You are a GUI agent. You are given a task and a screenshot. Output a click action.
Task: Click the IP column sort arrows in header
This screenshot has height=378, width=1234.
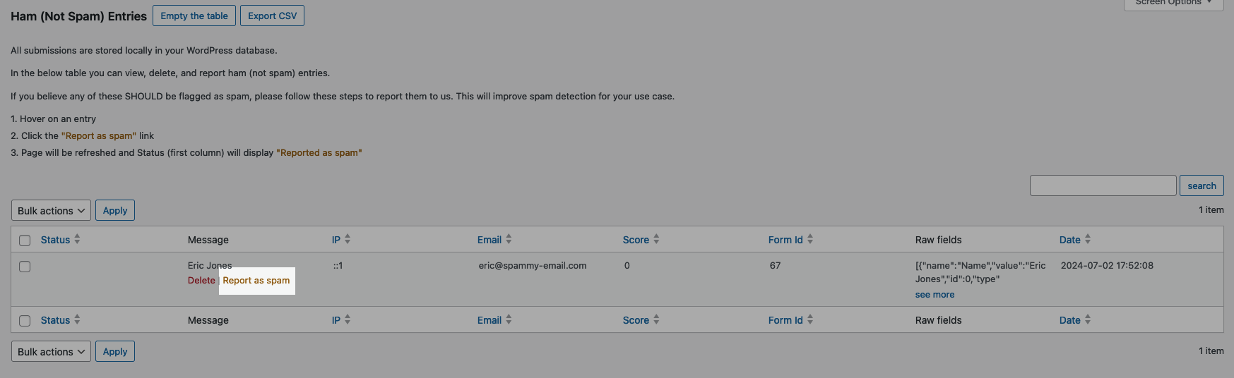click(x=348, y=240)
